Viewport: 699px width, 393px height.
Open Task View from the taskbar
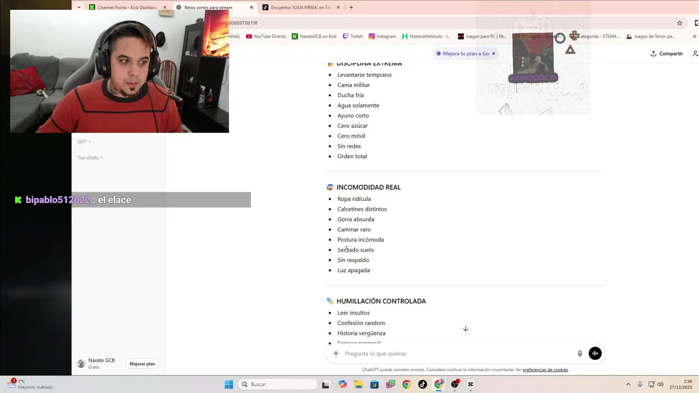325,384
